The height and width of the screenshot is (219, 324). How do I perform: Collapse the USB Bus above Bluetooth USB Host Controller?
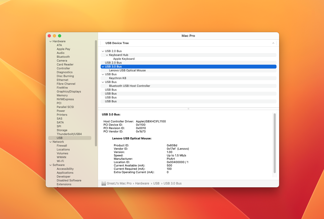(x=103, y=82)
